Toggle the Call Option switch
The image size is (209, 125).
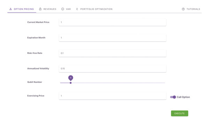[173, 97]
